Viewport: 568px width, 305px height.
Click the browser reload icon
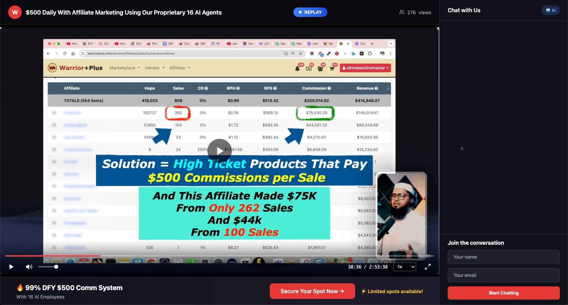coord(64,53)
